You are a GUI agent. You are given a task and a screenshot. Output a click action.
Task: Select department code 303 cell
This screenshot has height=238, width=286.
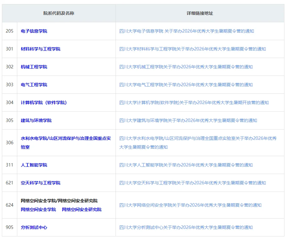coord(9,85)
